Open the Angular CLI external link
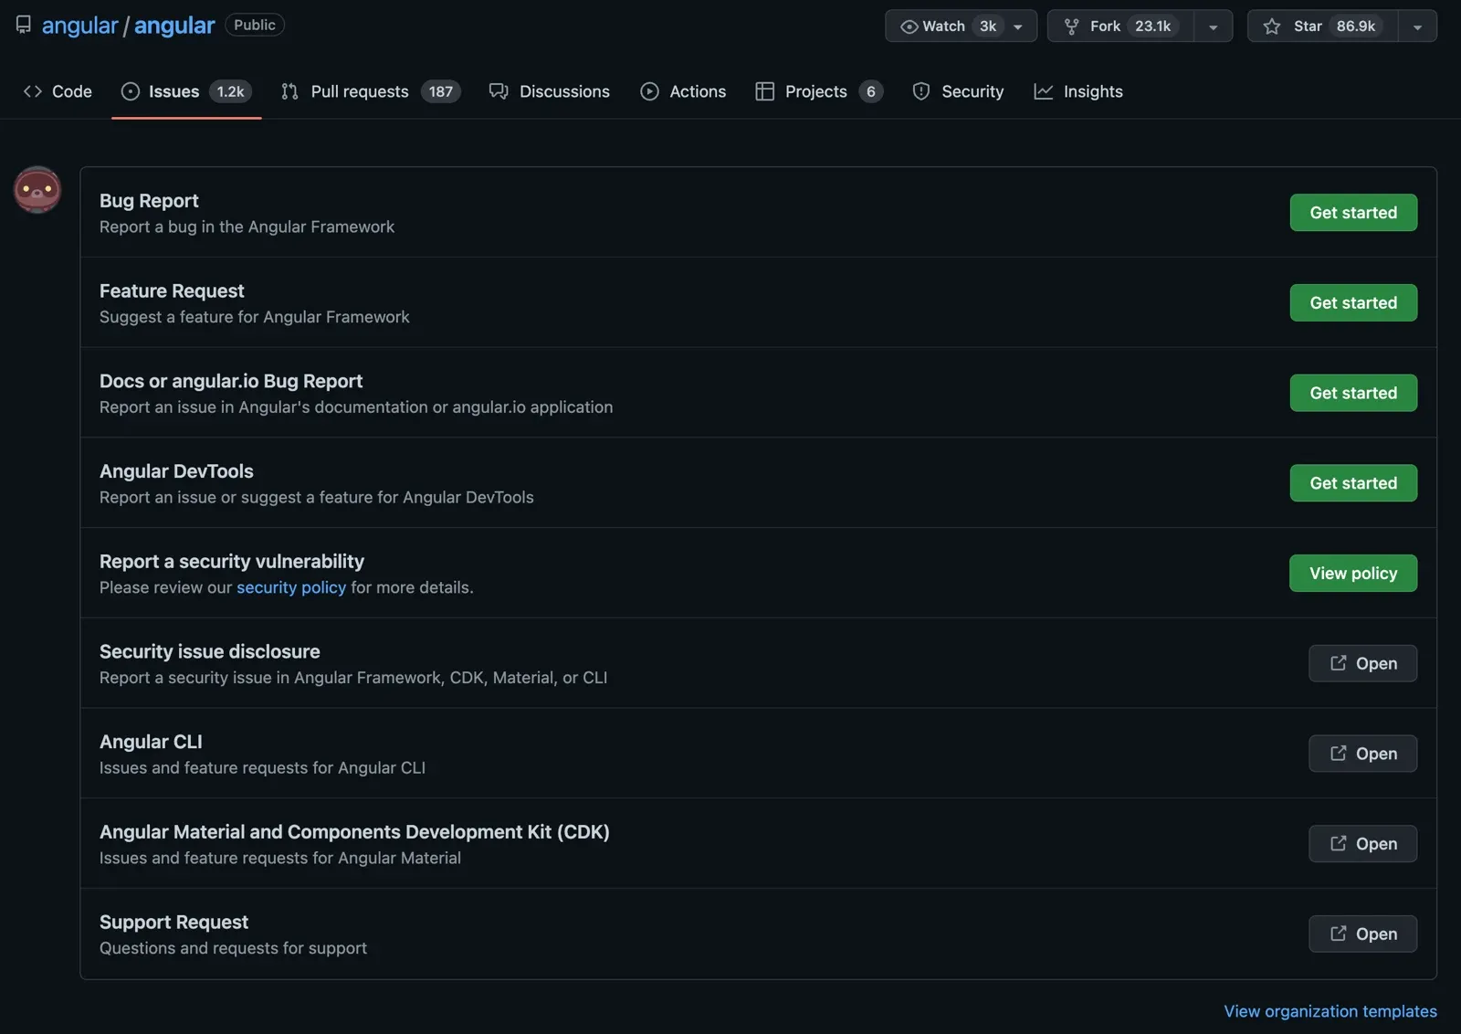1461x1034 pixels. [x=1362, y=754]
